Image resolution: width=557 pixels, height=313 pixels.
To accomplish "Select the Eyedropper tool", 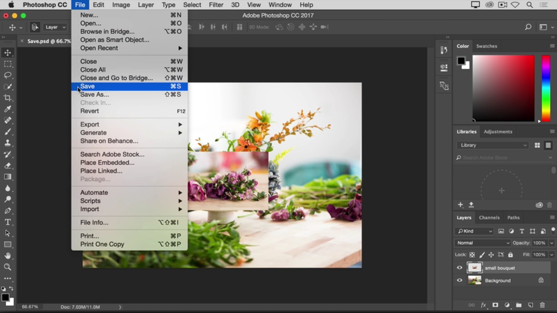I will click(8, 109).
